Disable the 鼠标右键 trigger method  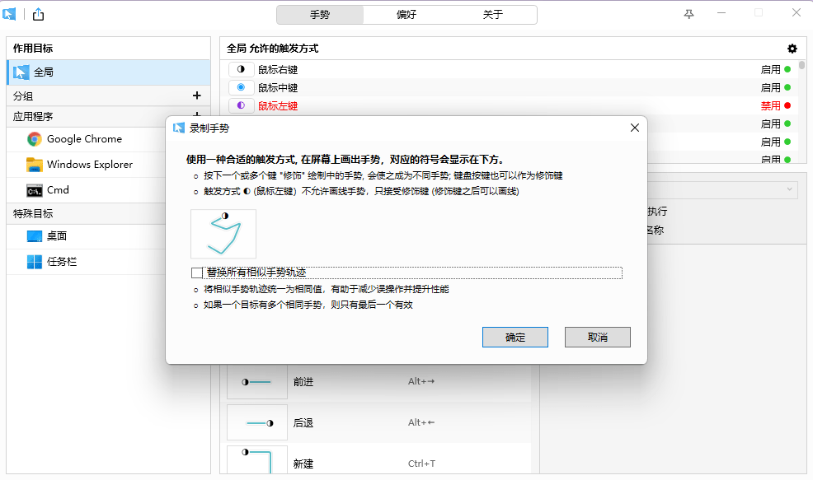772,69
